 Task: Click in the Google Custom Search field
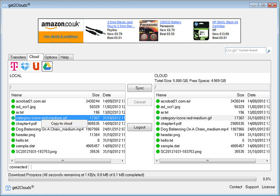pos(246,50)
